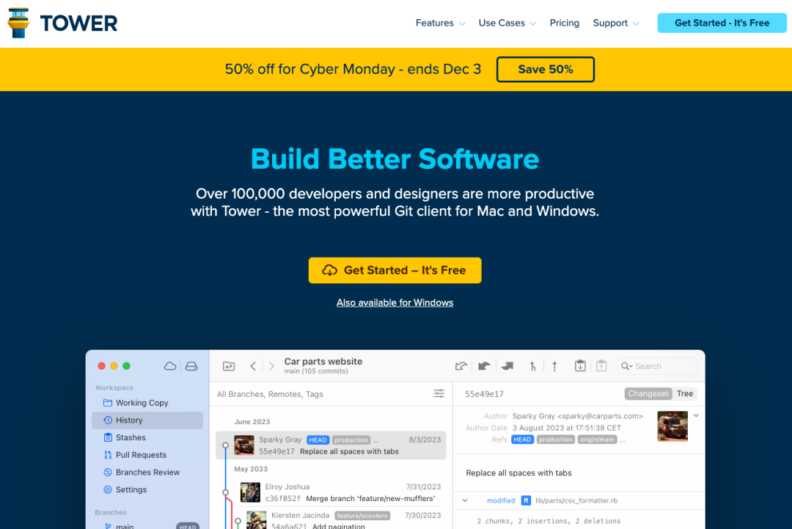Click the ellipsis after origin/main badge
The height and width of the screenshot is (529, 792).
pos(623,440)
